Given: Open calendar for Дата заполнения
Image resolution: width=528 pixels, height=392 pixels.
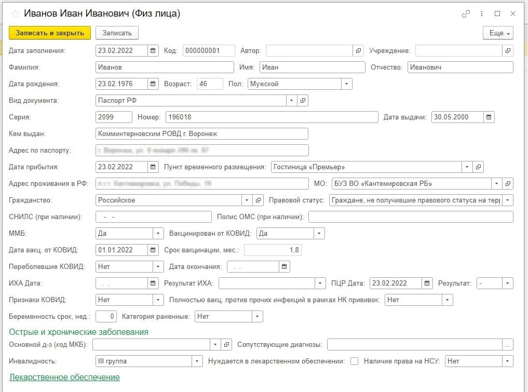Looking at the screenshot, I should click(153, 50).
